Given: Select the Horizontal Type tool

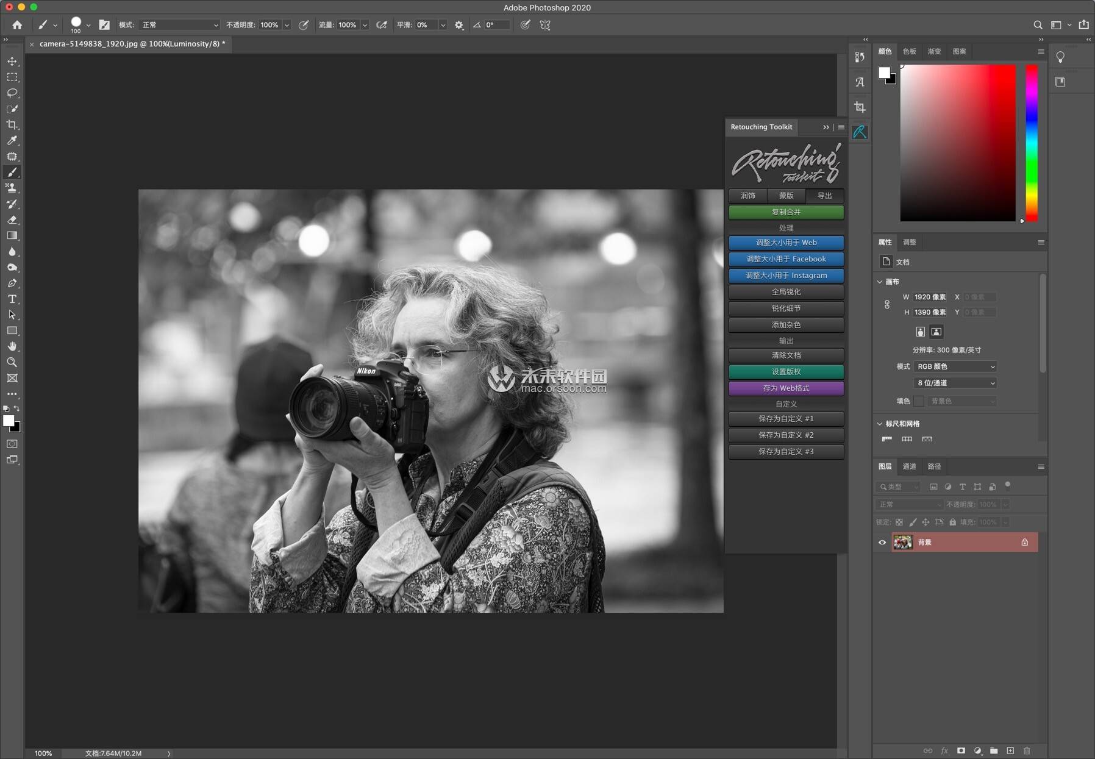Looking at the screenshot, I should point(12,299).
